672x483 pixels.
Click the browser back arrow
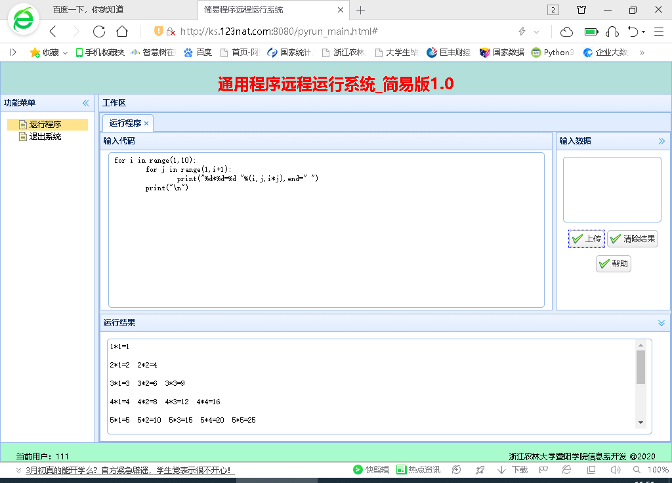pyautogui.click(x=53, y=31)
